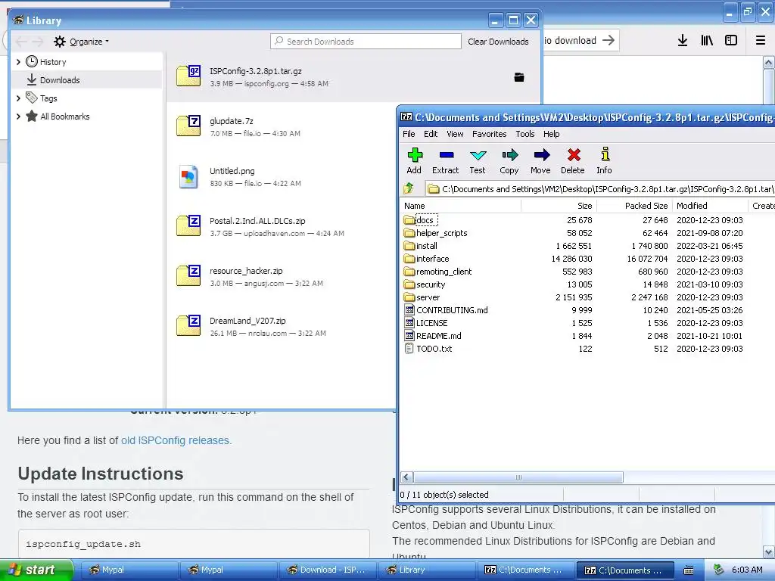Image resolution: width=775 pixels, height=581 pixels.
Task: Click the Untitled.png file icon
Action: [188, 176]
